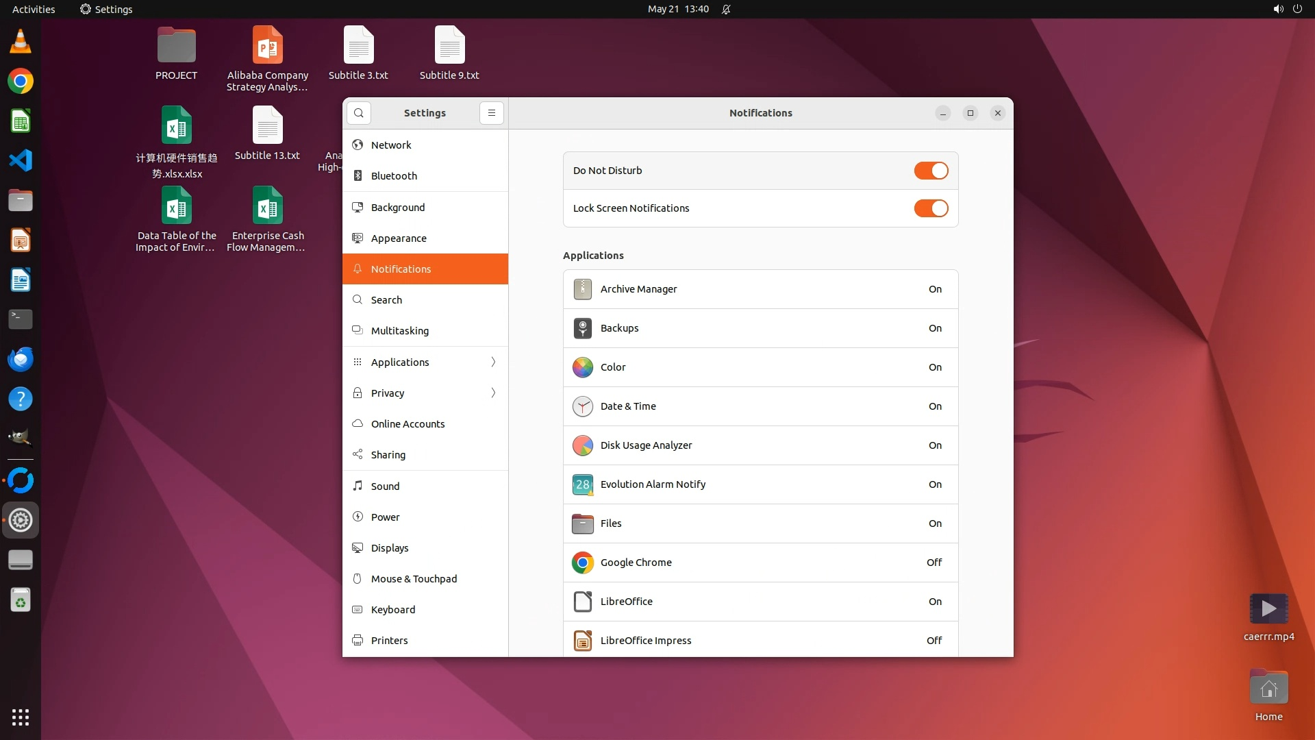Click the Disk Usage Analyzer icon

582,445
